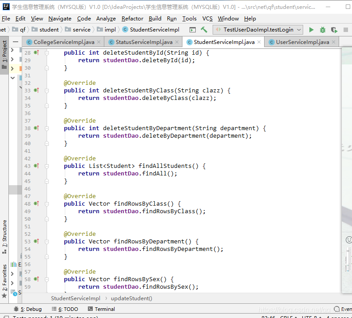Click the IntelliJ IDEA logo in title bar
The image size is (352, 318).
(x=6, y=7)
